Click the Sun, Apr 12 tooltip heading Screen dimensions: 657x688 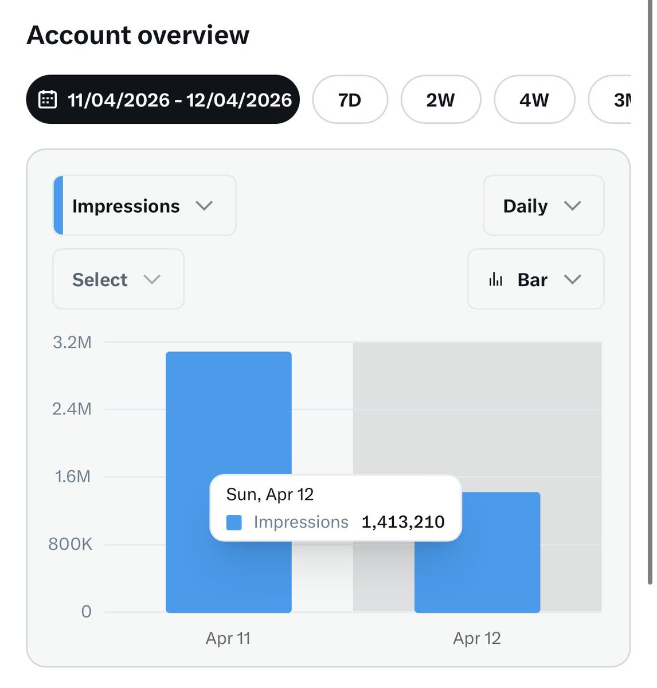(x=270, y=494)
